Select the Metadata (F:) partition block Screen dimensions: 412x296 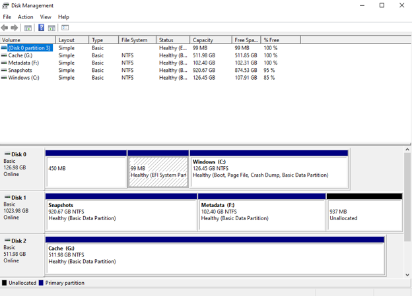[261, 212]
